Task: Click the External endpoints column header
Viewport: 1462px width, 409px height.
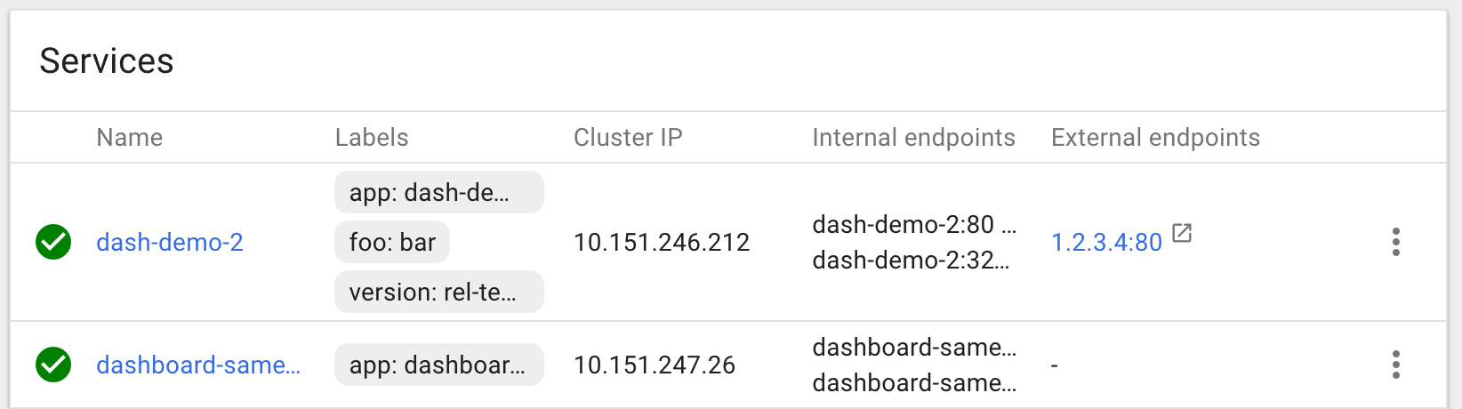Action: click(1155, 137)
